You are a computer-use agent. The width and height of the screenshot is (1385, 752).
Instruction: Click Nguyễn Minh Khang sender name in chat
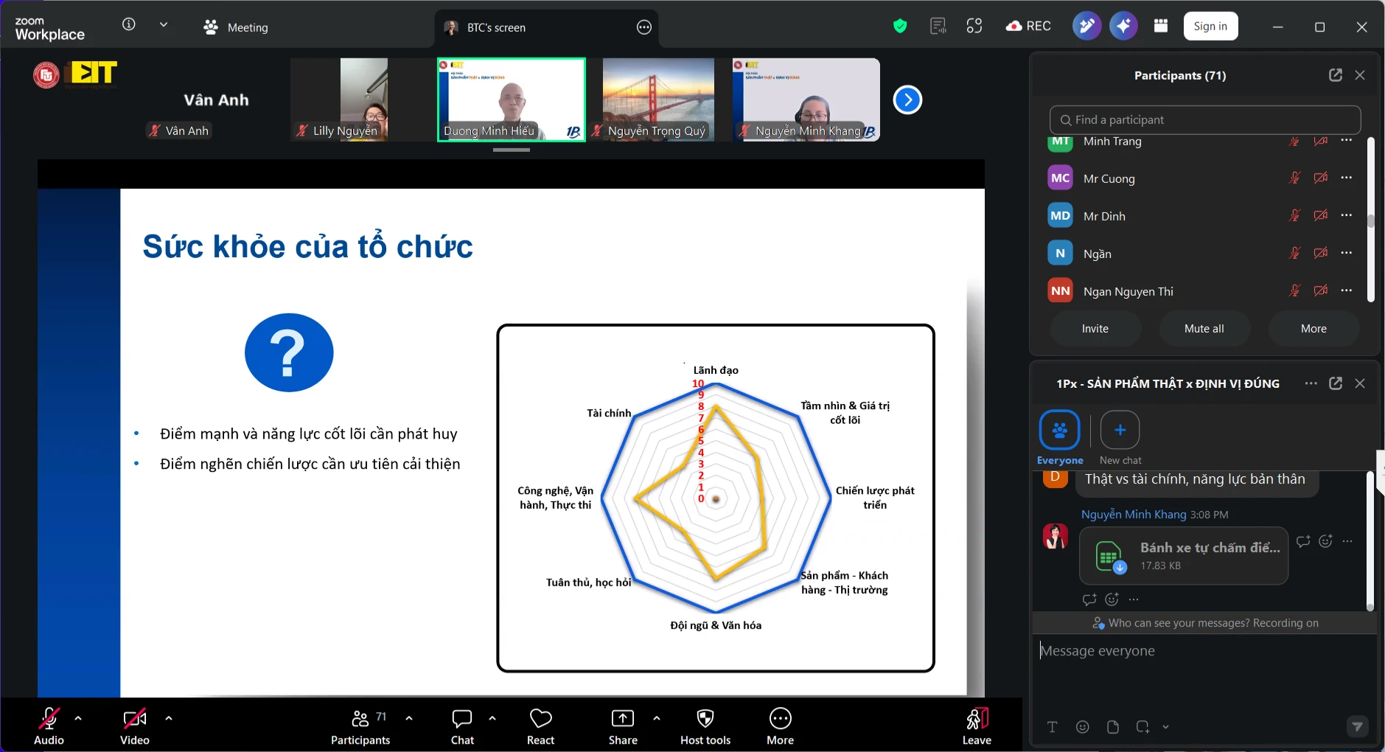tap(1134, 515)
